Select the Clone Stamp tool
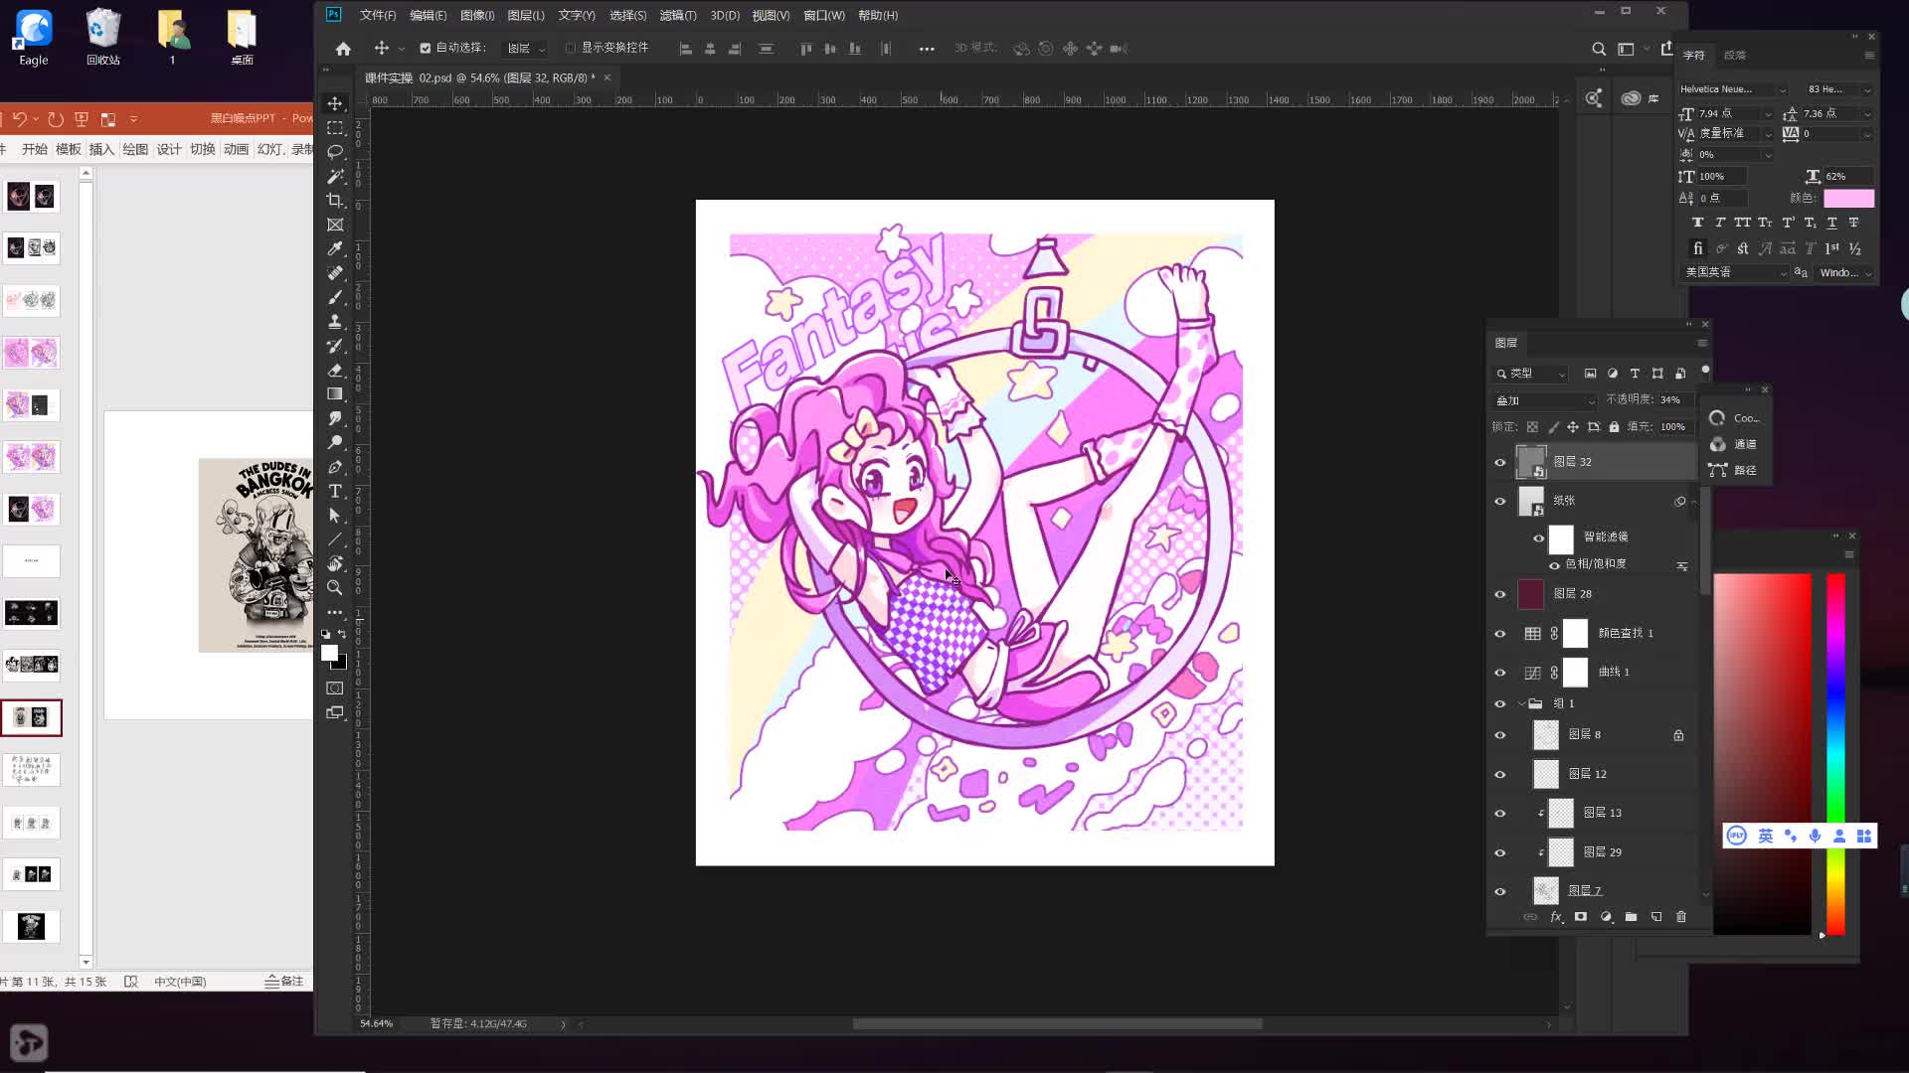This screenshot has width=1909, height=1073. pos(335,322)
